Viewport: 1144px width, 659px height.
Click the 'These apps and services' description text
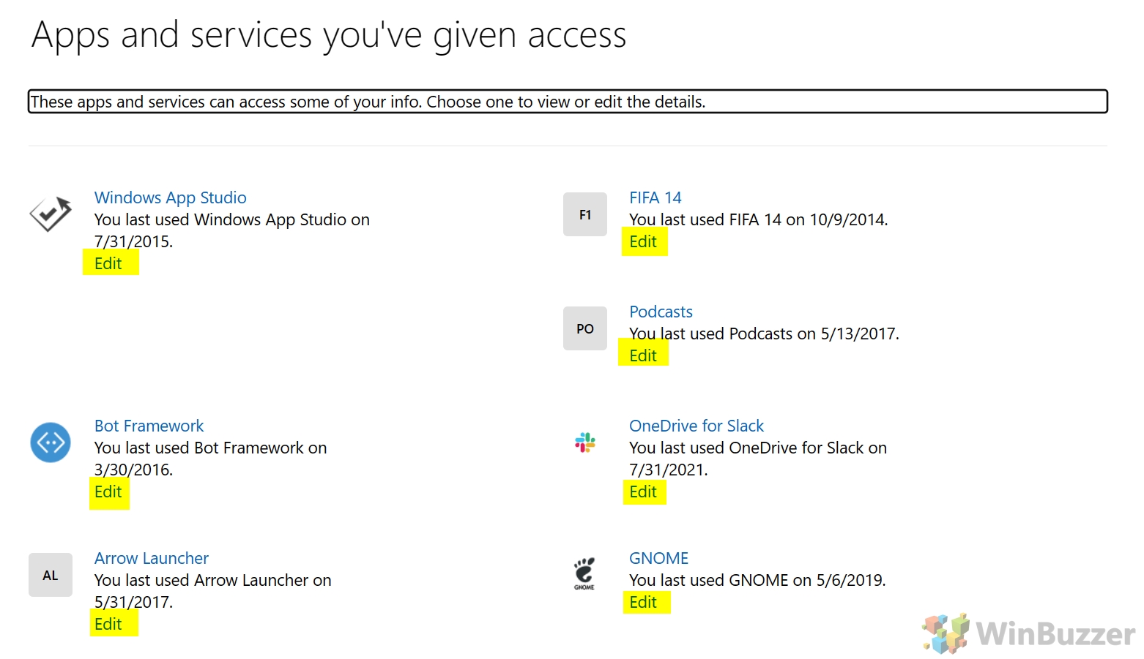point(368,102)
